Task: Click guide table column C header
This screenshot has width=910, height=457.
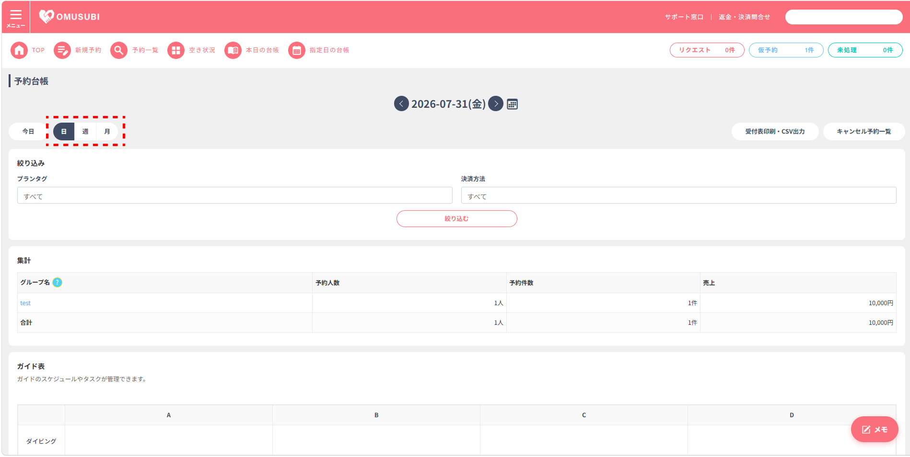Action: [584, 415]
